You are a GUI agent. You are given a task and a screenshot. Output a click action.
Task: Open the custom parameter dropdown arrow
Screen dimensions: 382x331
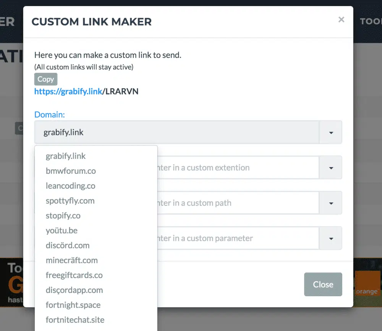pos(331,238)
